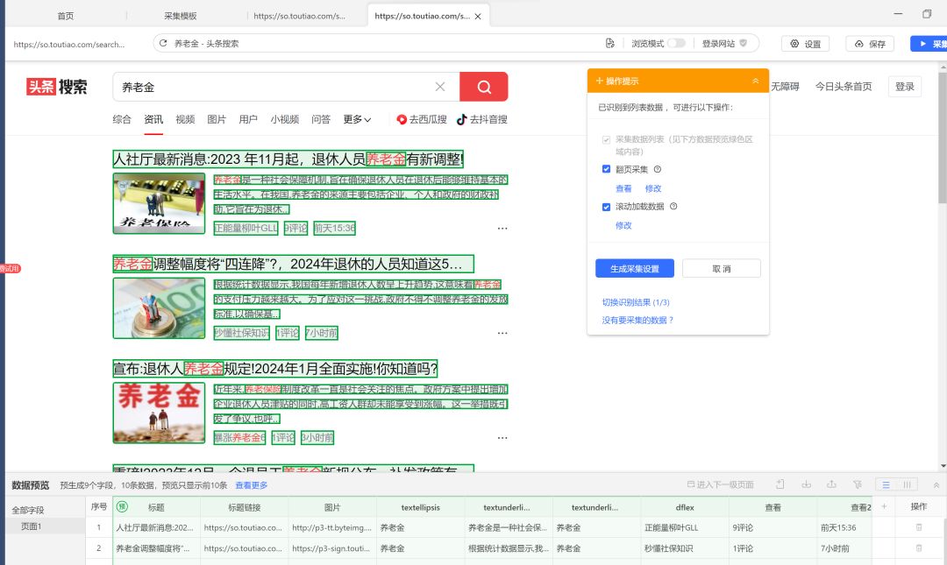Open more options for the 人社厅最新消息 result
Viewport: 947px width, 565px height.
tap(502, 229)
